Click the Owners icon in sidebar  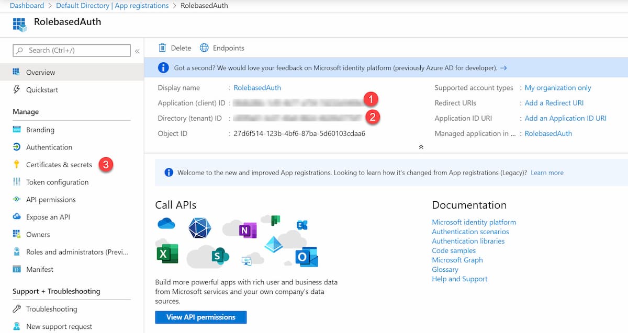[16, 234]
